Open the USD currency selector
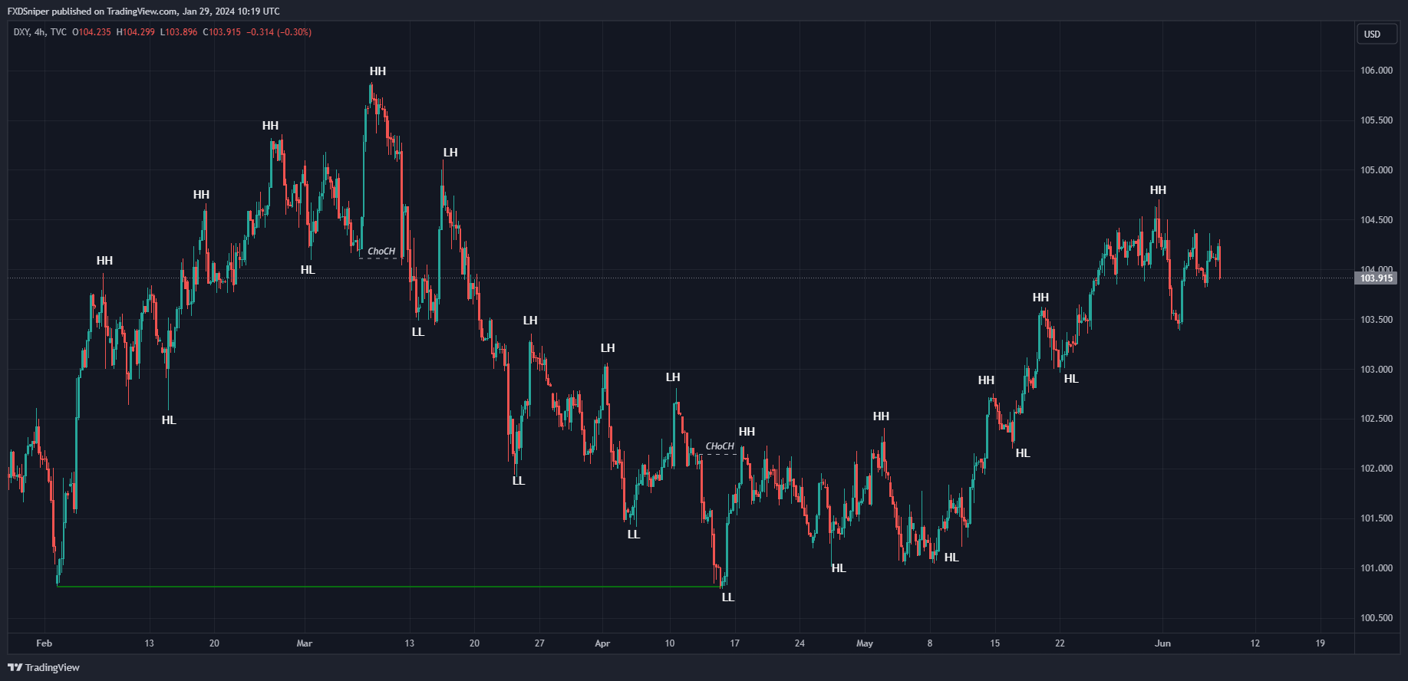 (x=1377, y=34)
